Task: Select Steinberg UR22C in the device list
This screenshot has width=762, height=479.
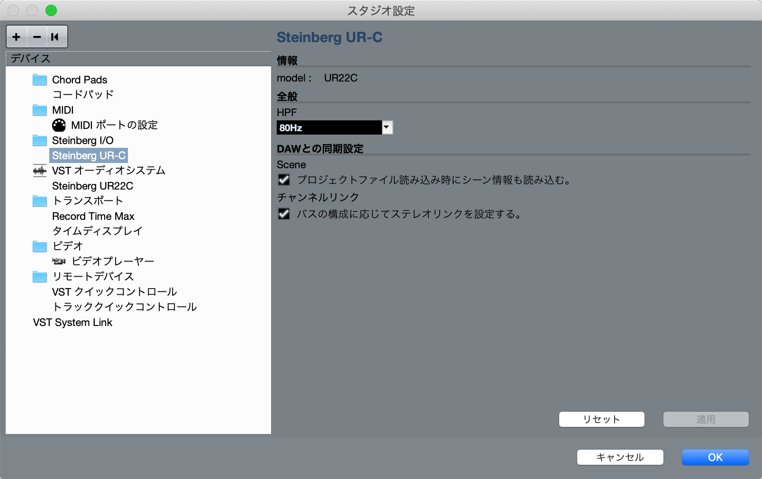Action: click(92, 186)
